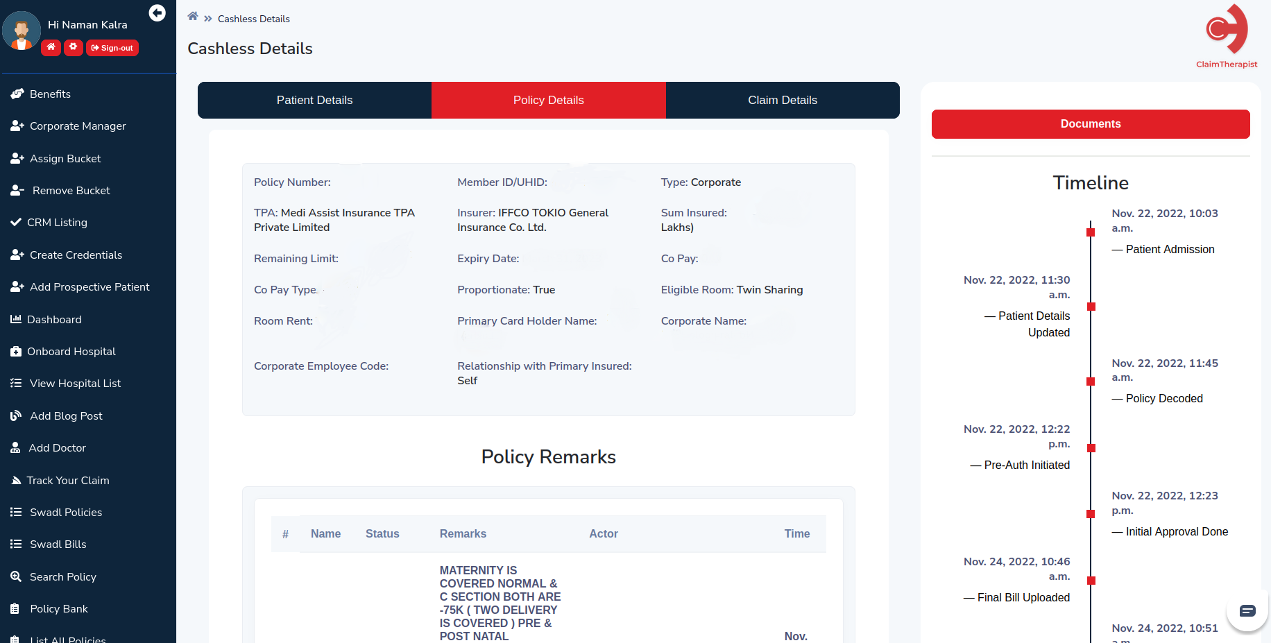Open Corporate Manager from the sidebar
Image resolution: width=1271 pixels, height=643 pixels.
(78, 126)
